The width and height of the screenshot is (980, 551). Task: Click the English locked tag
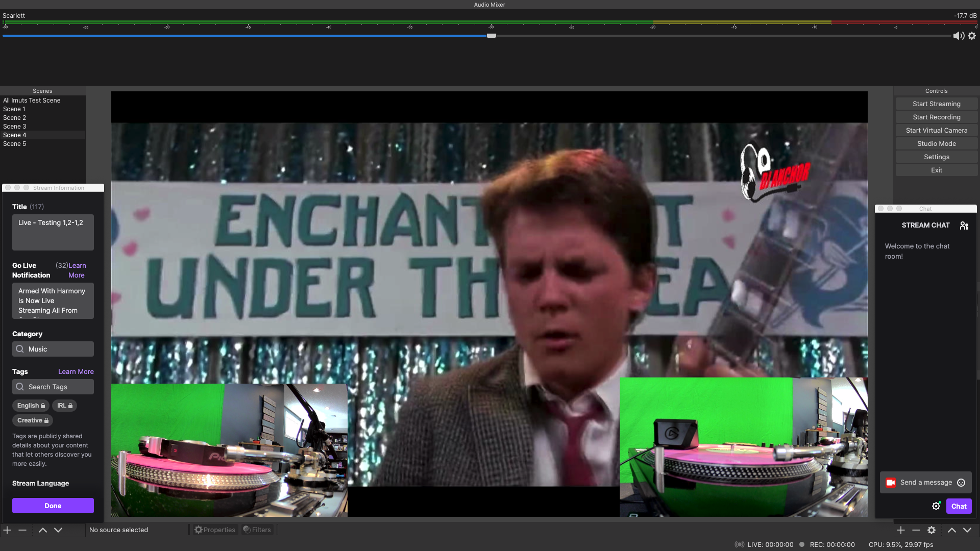coord(31,406)
